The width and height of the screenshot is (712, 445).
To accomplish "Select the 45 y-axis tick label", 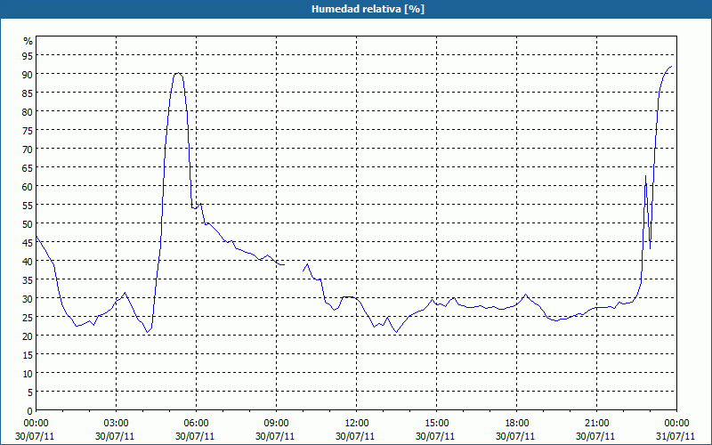I will pos(28,242).
